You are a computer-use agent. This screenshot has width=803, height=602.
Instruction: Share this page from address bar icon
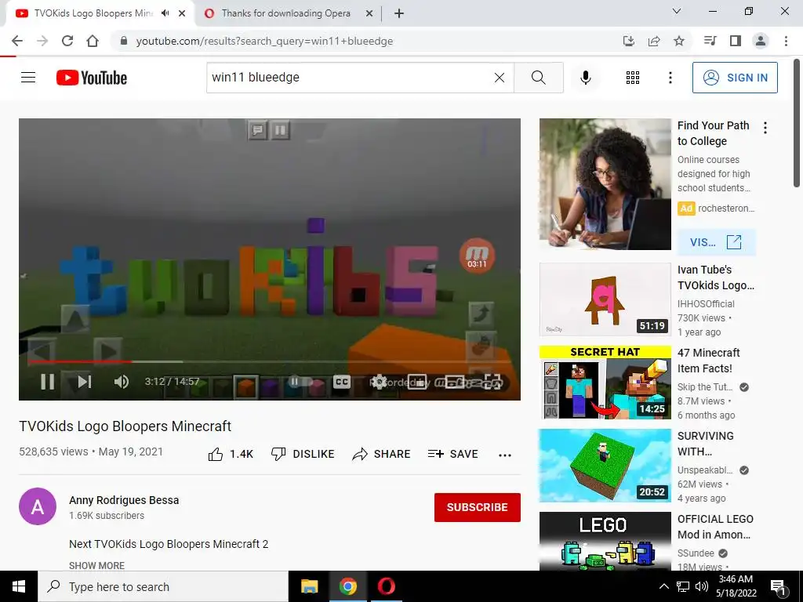654,41
